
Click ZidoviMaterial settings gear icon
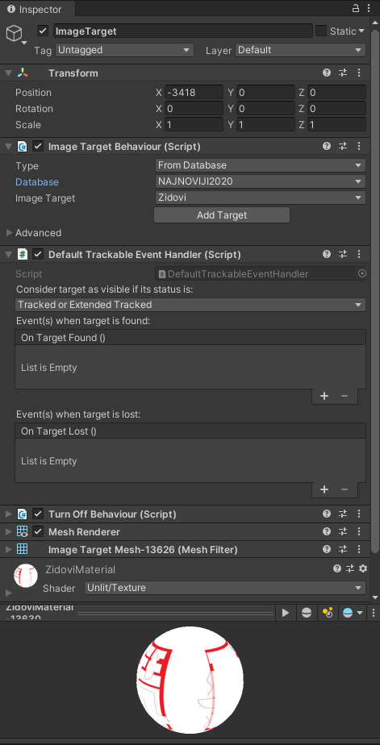coord(363,568)
